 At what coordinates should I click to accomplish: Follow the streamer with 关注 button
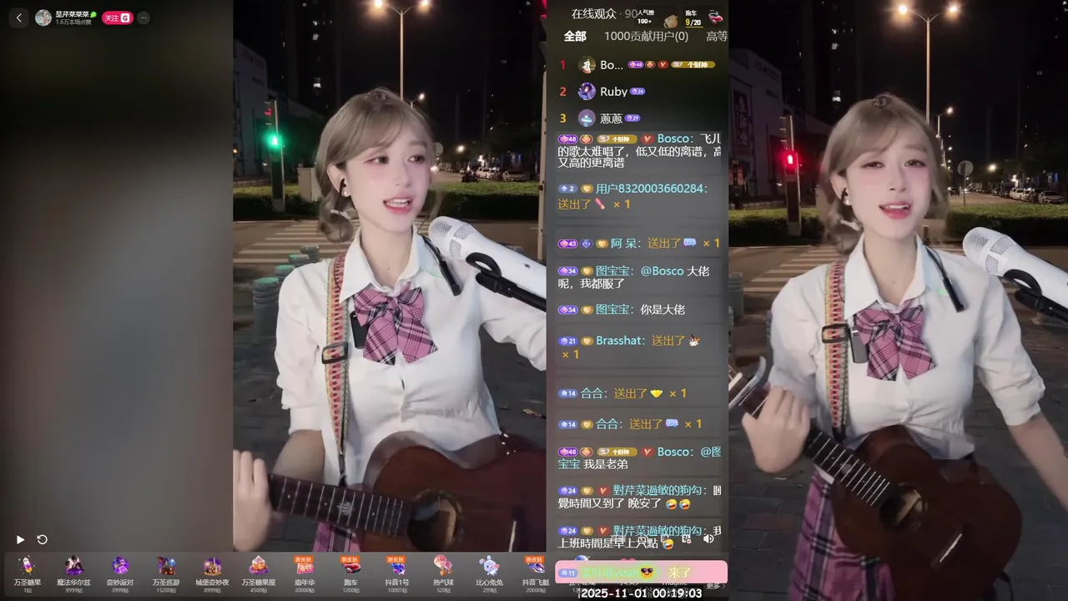[x=118, y=18]
